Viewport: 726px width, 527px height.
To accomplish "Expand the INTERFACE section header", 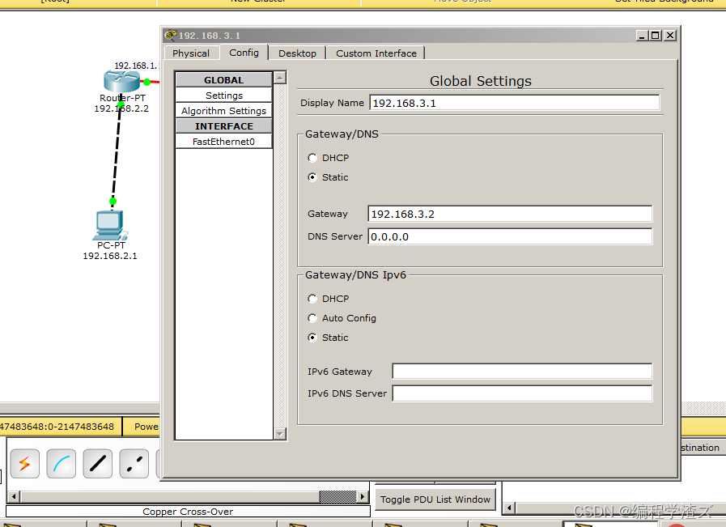I will (223, 126).
